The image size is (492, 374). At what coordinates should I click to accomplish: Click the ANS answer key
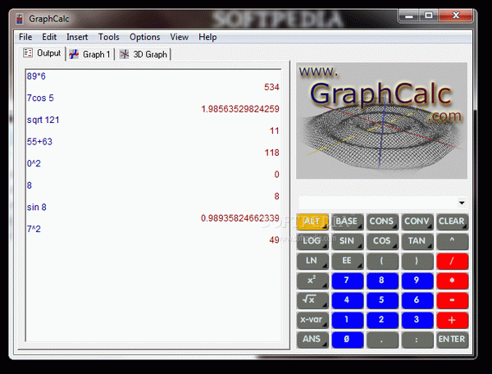coord(312,340)
